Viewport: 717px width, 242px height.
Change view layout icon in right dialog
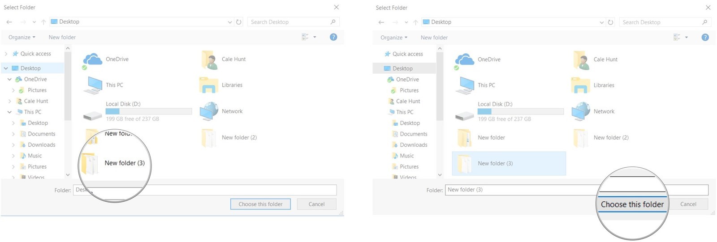coord(677,38)
